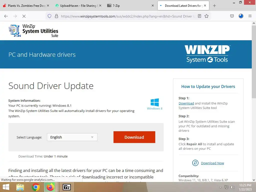Open 7-Zip from the taskbar
Viewport: 256px width, 192px height.
66,187
